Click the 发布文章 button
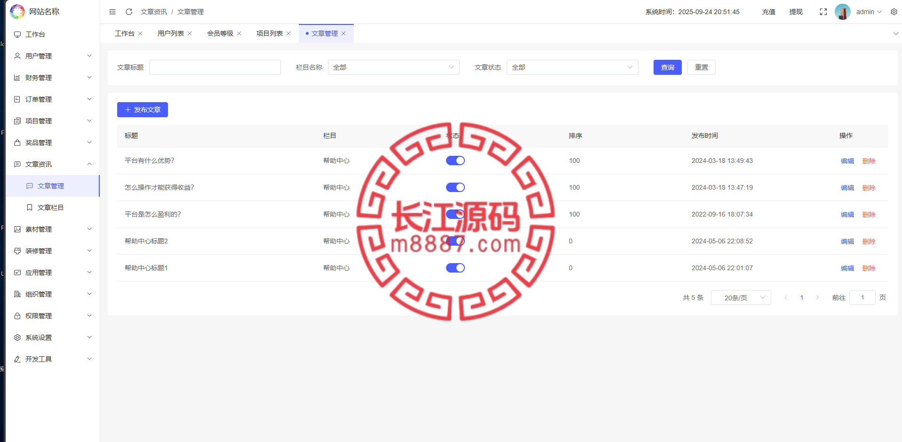Viewport: 902px width, 442px height. (143, 110)
